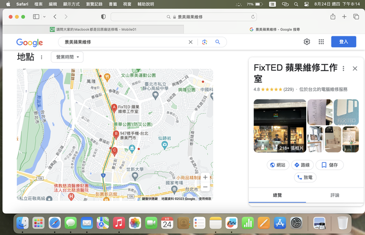The width and height of the screenshot is (365, 235).
Task: Open more options beside 地點 heading
Action: click(x=42, y=57)
